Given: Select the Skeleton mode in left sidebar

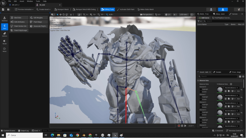Looking at the screenshot, I should (x=5, y=19).
